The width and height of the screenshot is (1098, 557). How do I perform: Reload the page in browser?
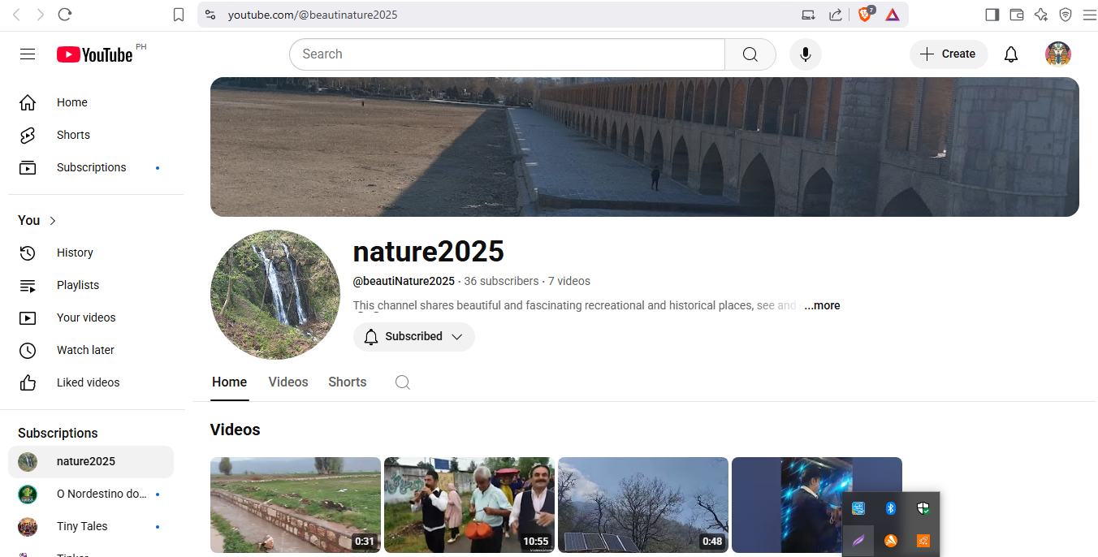pos(65,15)
